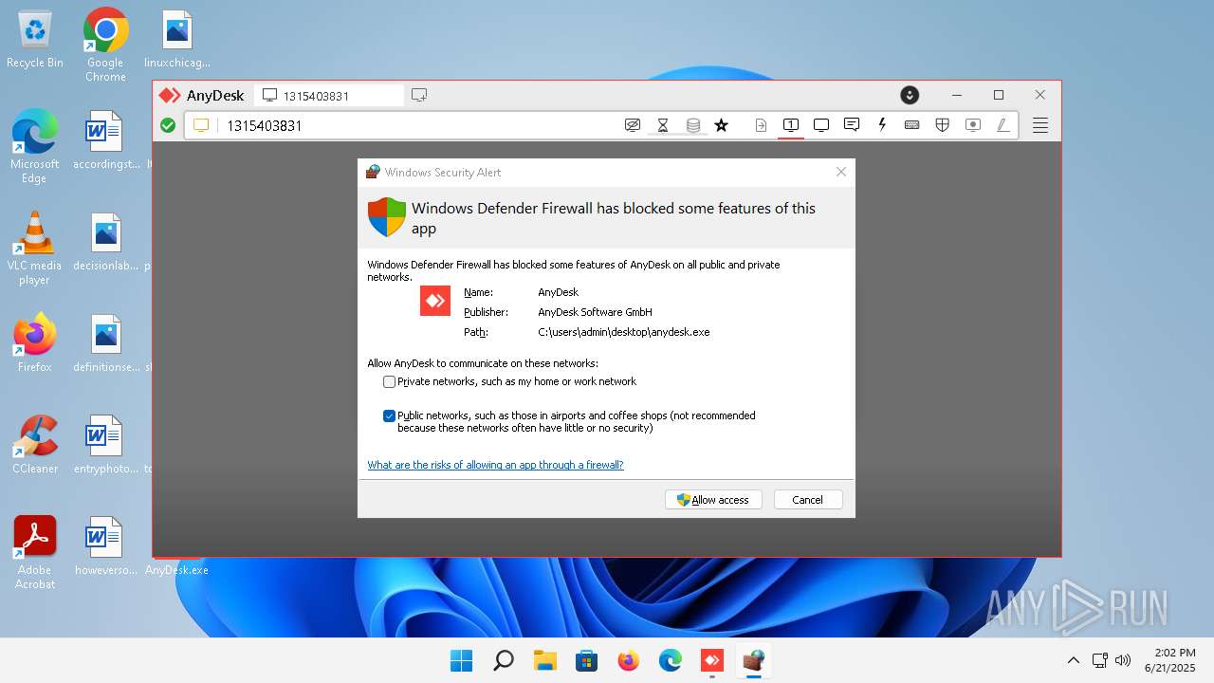The width and height of the screenshot is (1214, 683).
Task: Open Adobe Acrobat desktop shortcut
Action: tap(35, 553)
